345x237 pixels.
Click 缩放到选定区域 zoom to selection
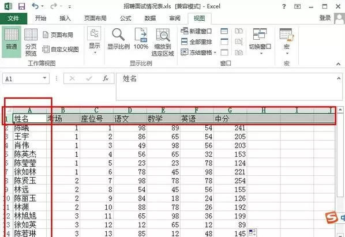[x=163, y=42]
